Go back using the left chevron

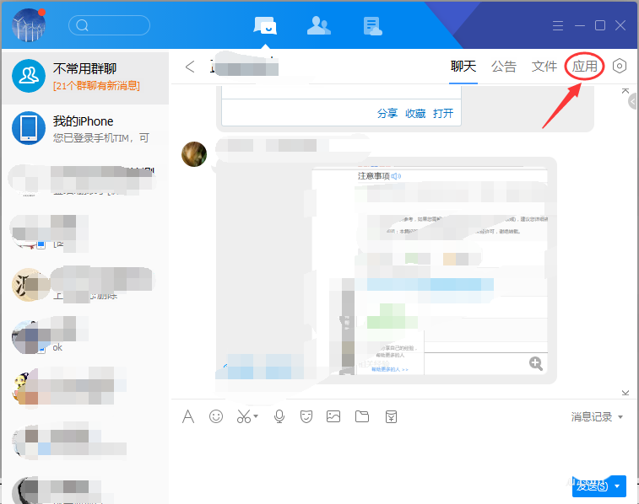coord(190,67)
